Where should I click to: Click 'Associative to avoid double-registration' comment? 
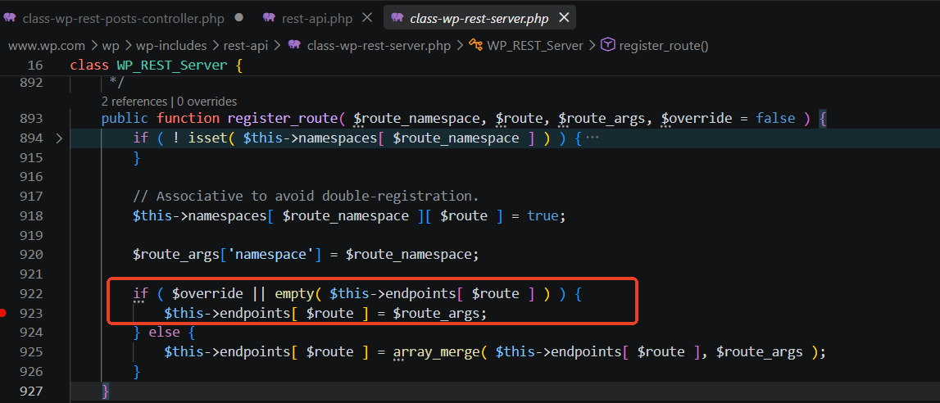point(305,197)
